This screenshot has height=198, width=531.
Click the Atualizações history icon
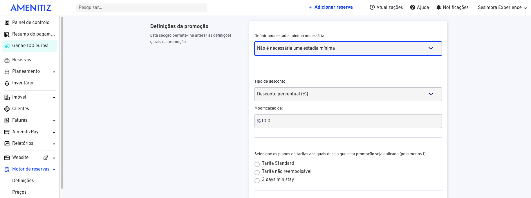click(372, 7)
